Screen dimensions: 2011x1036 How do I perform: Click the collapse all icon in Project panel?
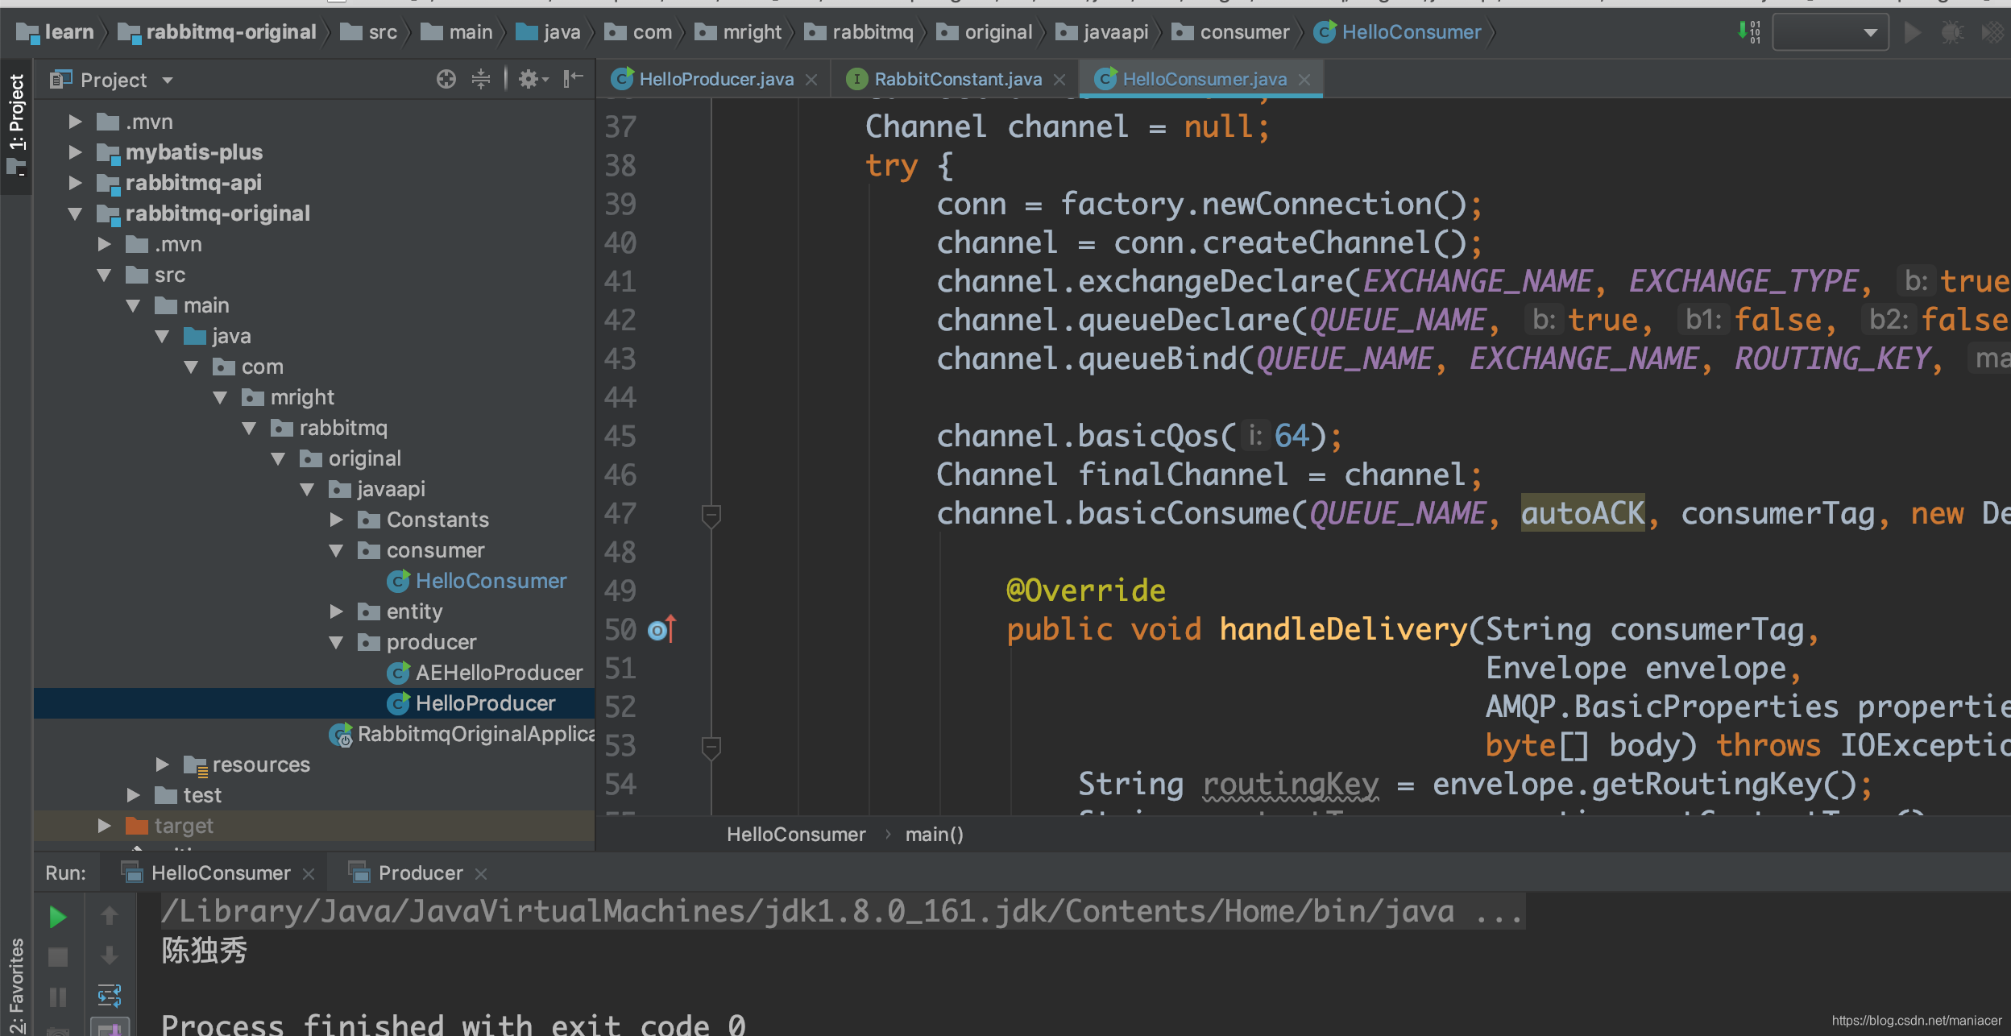(481, 79)
